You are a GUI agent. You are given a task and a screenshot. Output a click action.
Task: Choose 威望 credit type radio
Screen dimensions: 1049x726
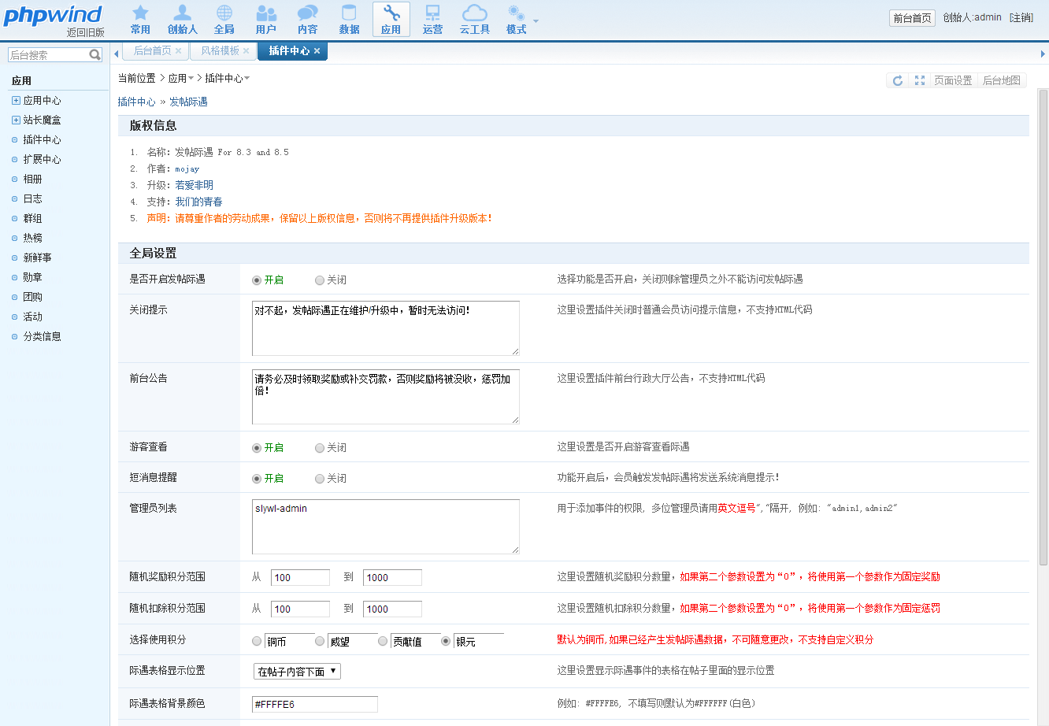(320, 641)
